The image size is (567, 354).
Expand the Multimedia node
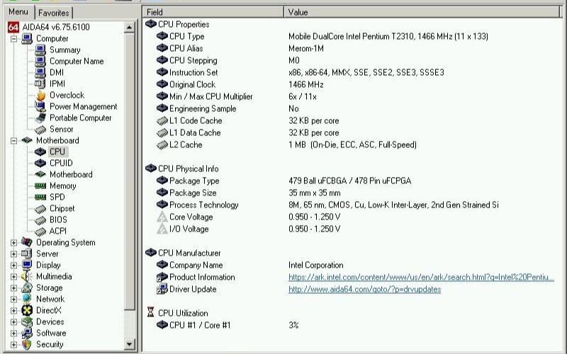coord(13,277)
